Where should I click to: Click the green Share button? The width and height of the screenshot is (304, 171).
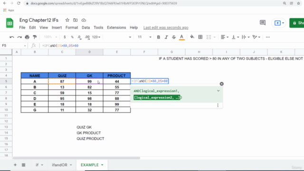296,23
